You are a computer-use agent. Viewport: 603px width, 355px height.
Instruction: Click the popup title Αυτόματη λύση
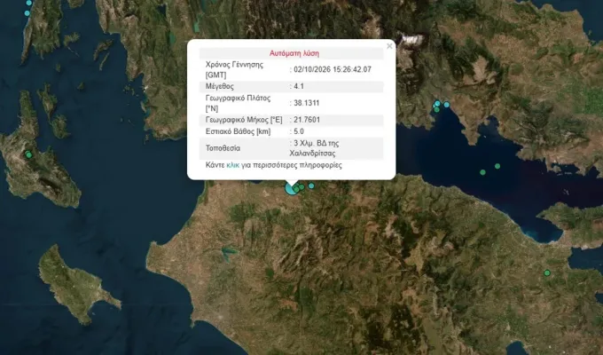coord(294,53)
